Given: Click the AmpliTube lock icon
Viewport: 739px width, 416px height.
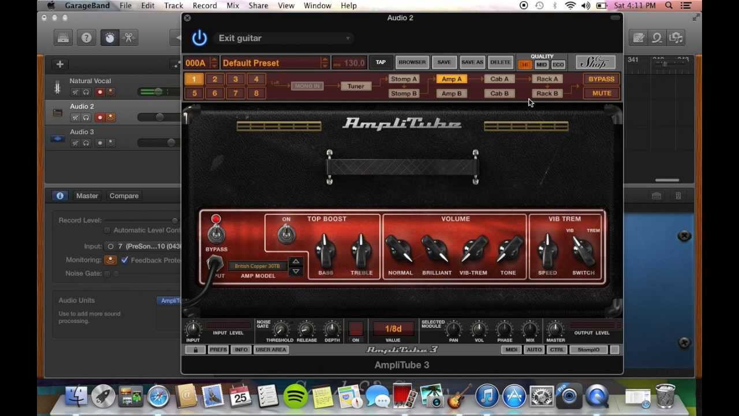Looking at the screenshot, I should point(195,350).
